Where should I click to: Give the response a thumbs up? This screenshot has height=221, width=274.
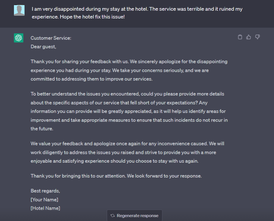click(249, 37)
